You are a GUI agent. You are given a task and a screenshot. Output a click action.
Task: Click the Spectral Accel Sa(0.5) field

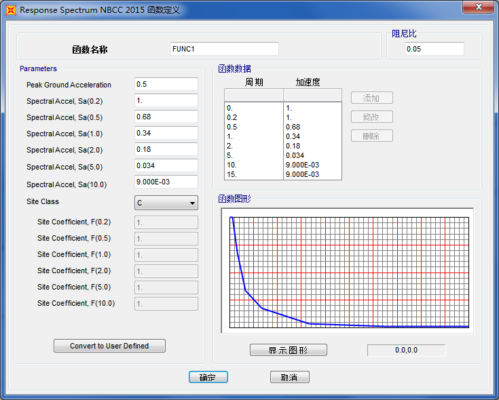click(x=166, y=117)
